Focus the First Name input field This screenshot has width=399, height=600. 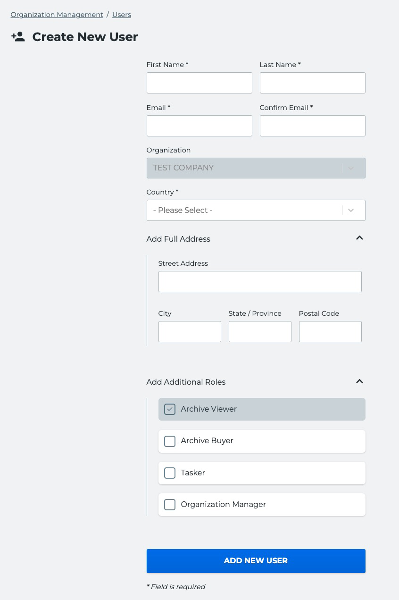coord(199,83)
